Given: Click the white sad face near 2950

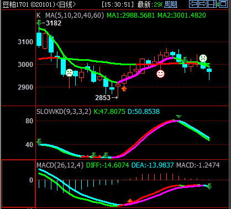Looking at the screenshot, I should click(x=69, y=73).
